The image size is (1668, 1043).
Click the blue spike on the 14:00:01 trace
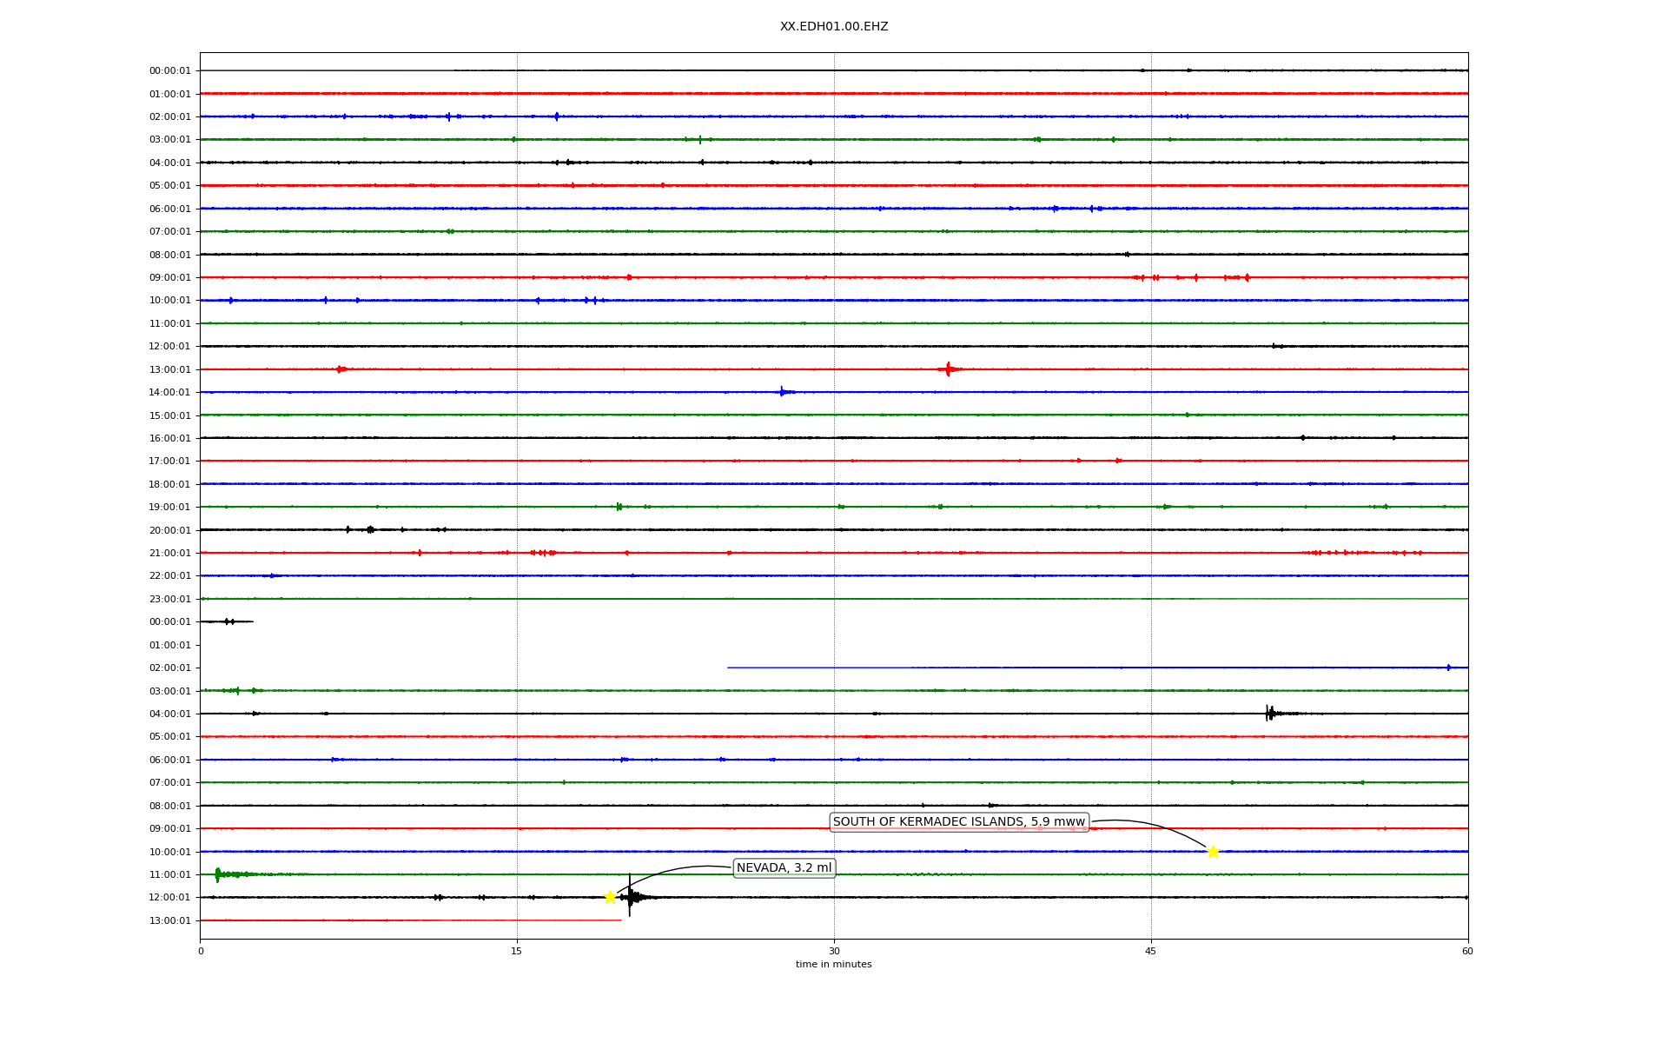click(782, 392)
